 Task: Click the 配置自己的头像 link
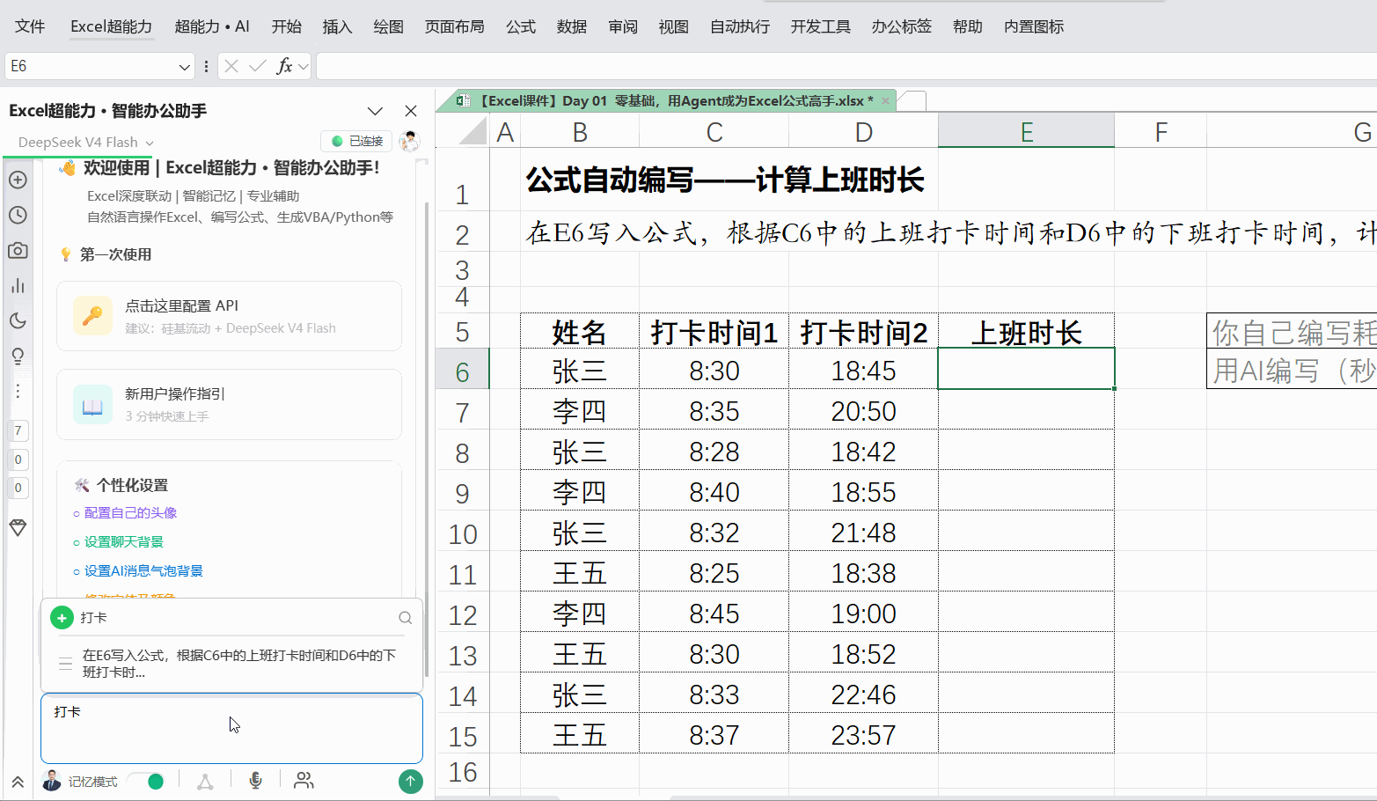tap(130, 513)
